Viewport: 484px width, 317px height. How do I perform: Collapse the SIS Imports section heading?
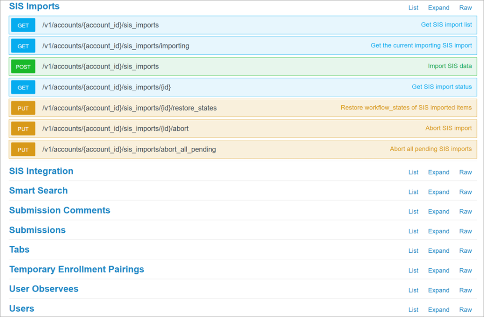coord(34,6)
